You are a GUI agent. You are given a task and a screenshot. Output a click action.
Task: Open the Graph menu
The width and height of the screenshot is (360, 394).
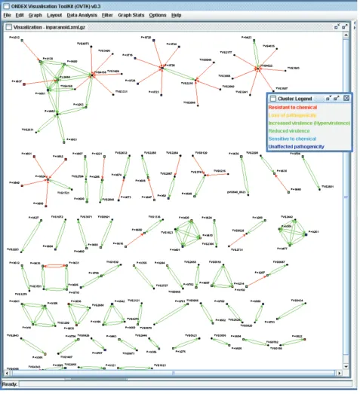point(35,15)
